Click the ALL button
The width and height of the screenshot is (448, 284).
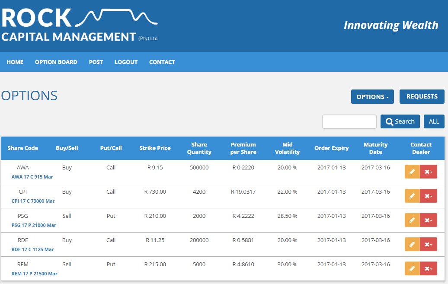tap(434, 121)
